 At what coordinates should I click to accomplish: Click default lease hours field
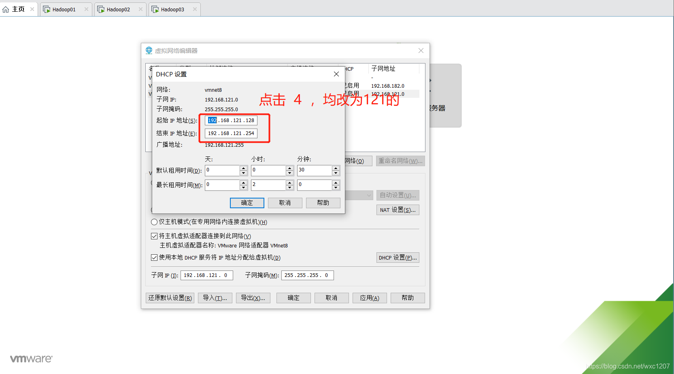268,170
